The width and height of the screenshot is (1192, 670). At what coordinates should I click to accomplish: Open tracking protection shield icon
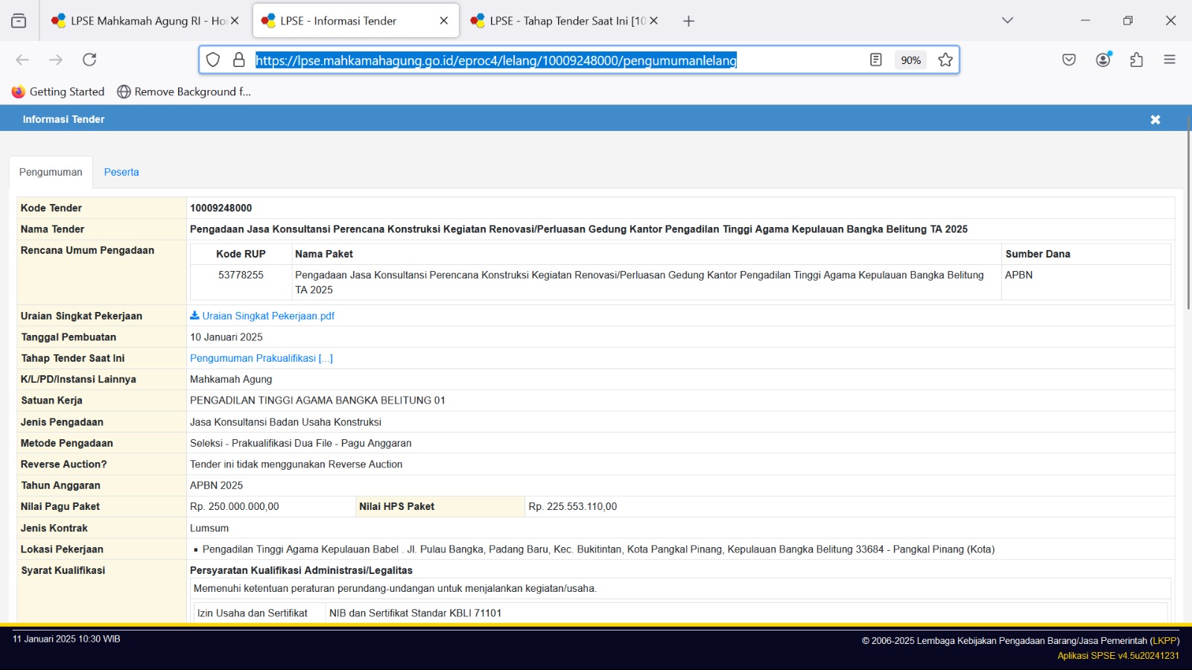tap(213, 60)
